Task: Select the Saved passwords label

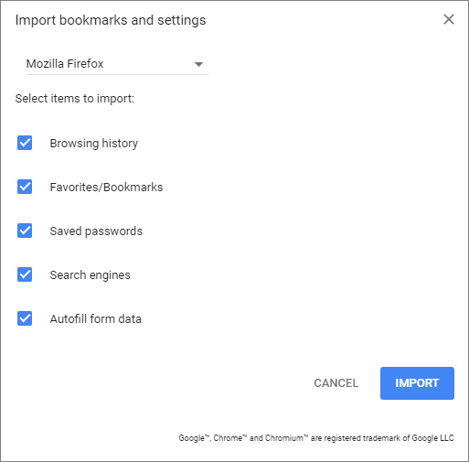Action: 96,231
